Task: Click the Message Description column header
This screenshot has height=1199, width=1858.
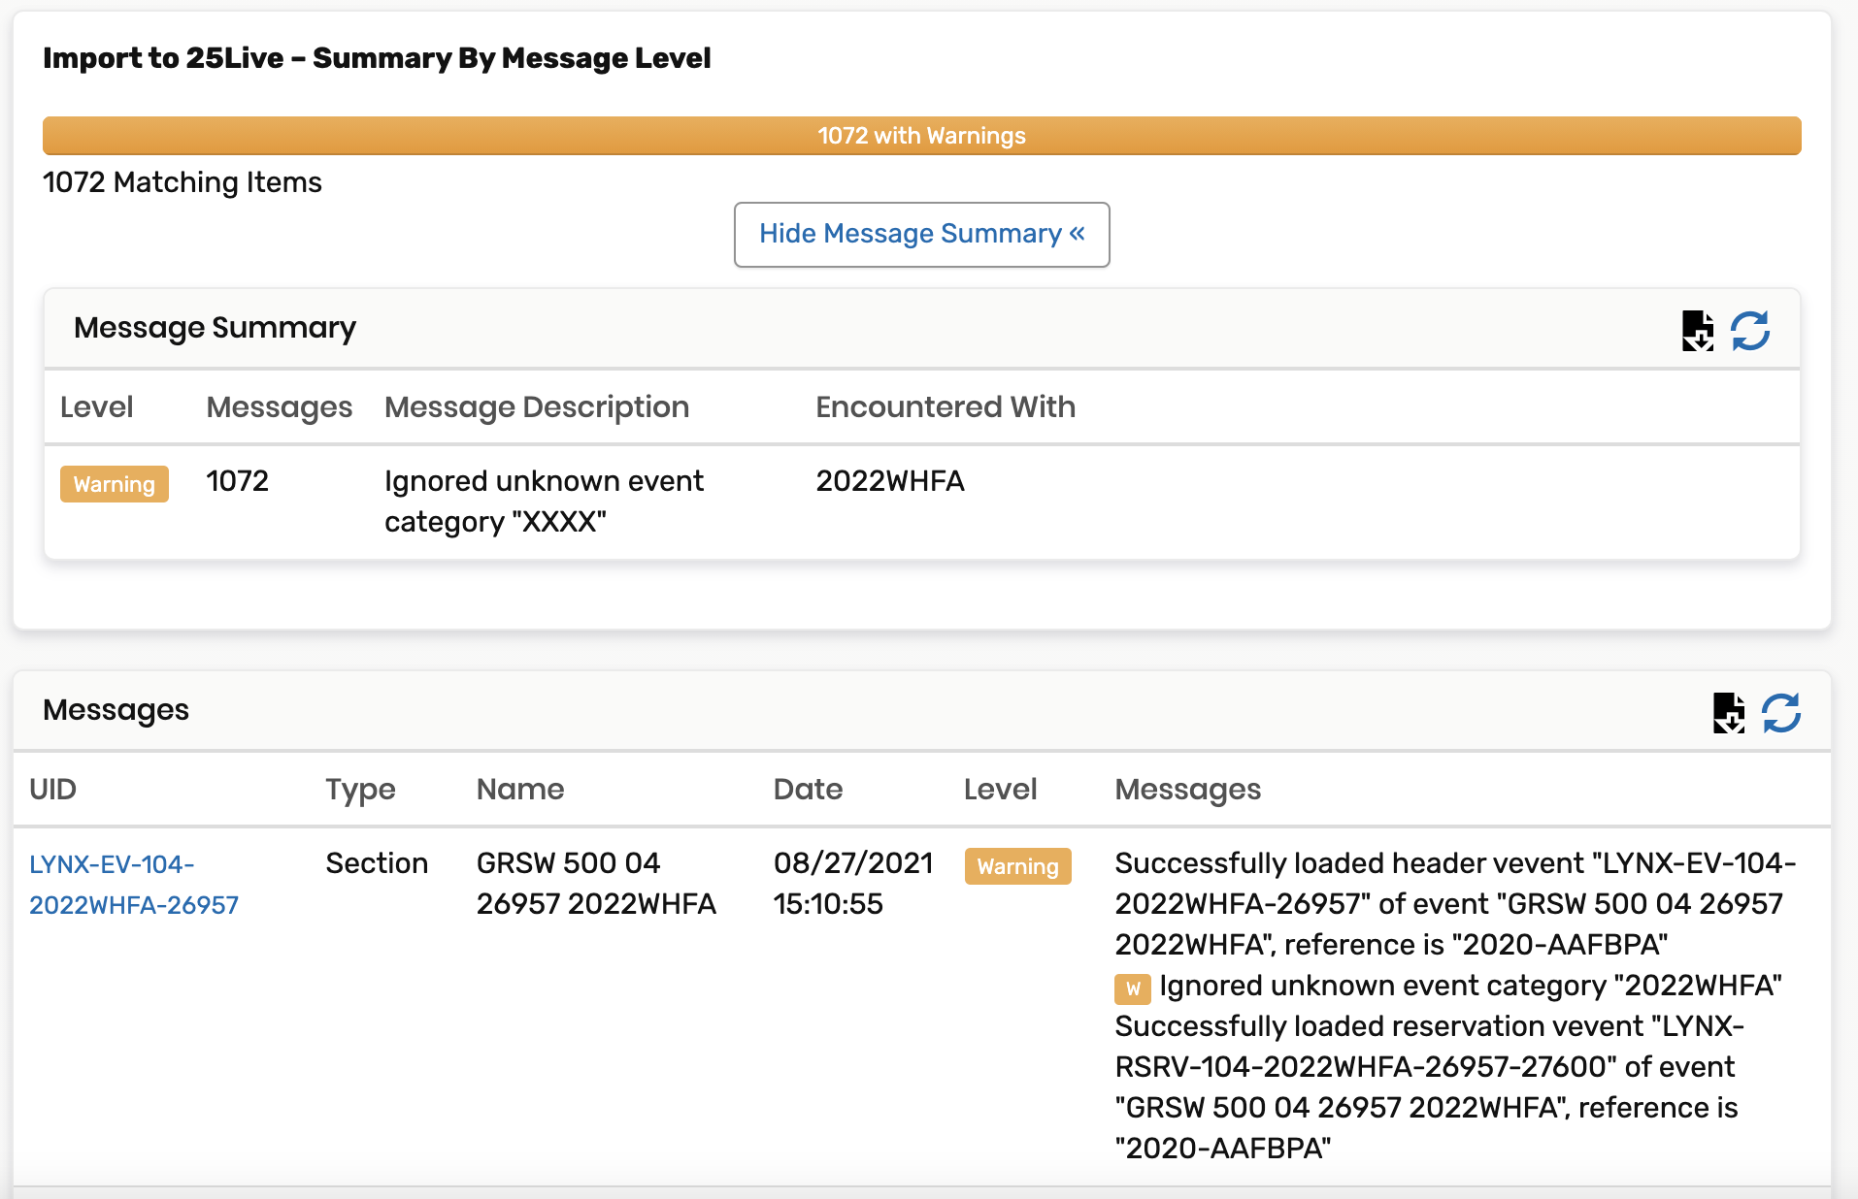Action: tap(537, 407)
